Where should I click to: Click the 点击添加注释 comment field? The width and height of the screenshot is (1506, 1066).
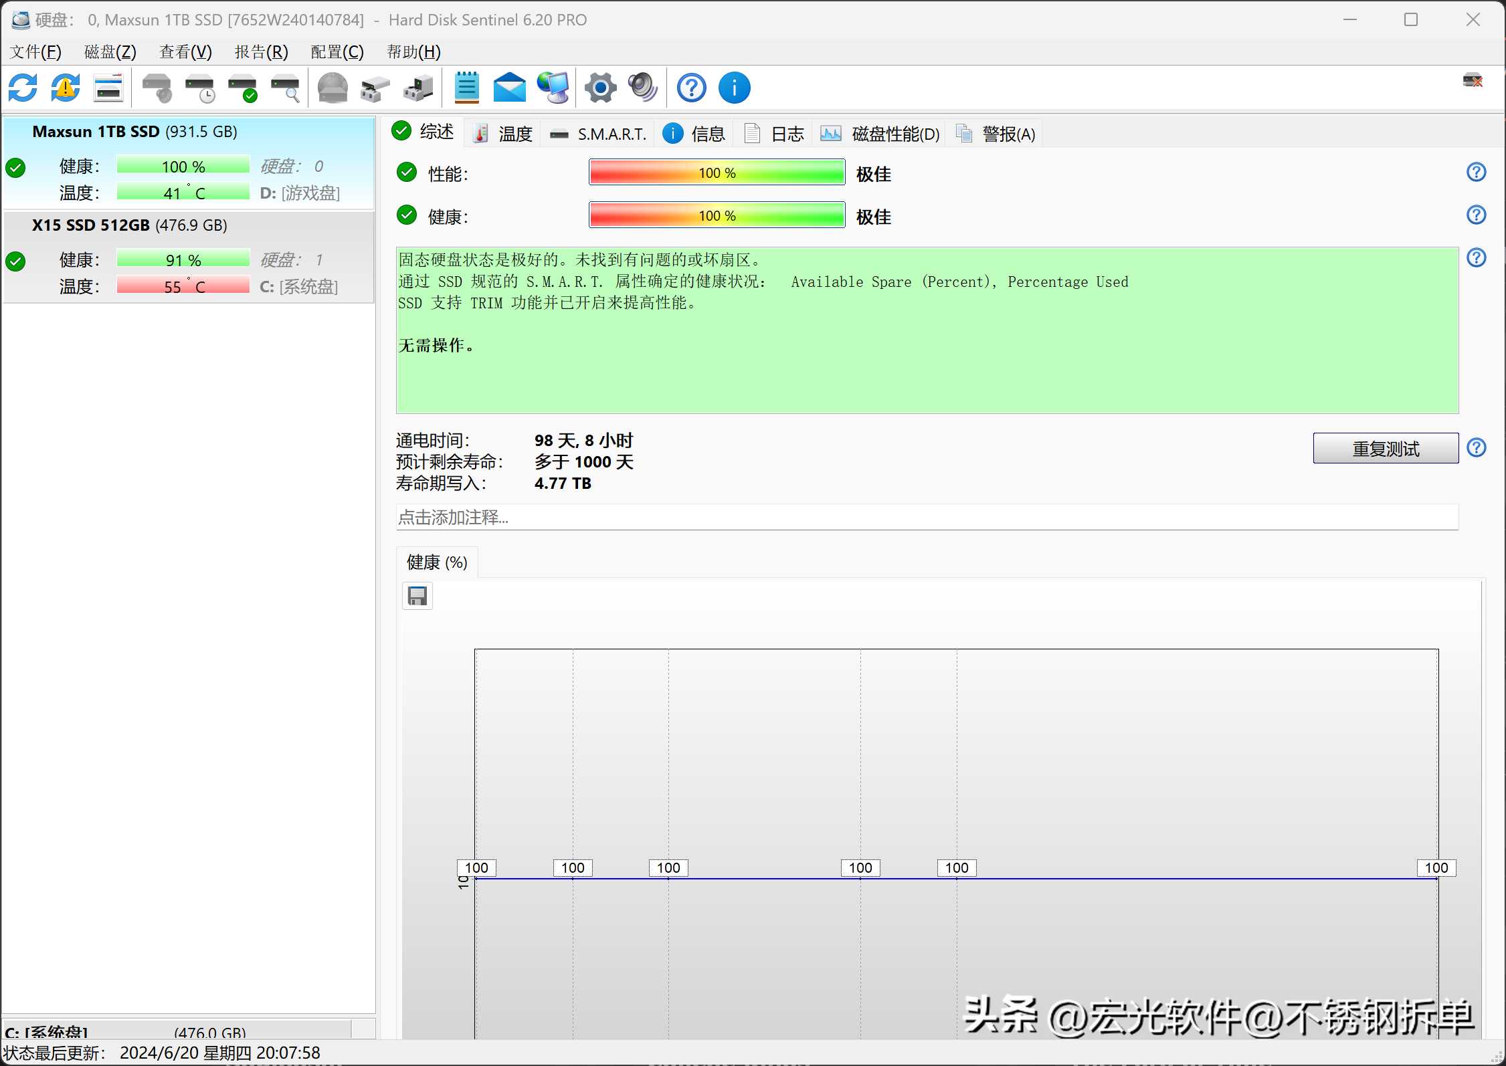[x=927, y=517]
